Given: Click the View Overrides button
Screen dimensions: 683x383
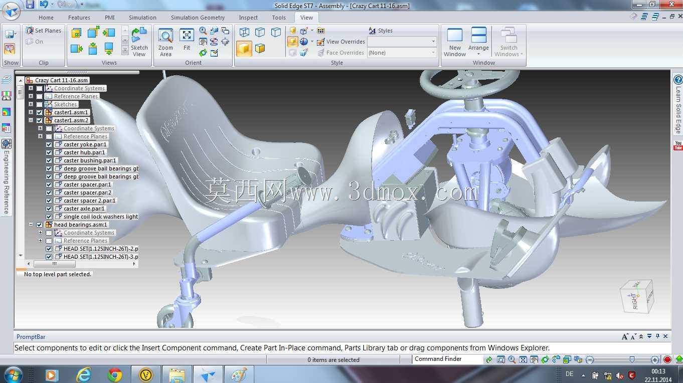Looking at the screenshot, I should click(x=341, y=42).
